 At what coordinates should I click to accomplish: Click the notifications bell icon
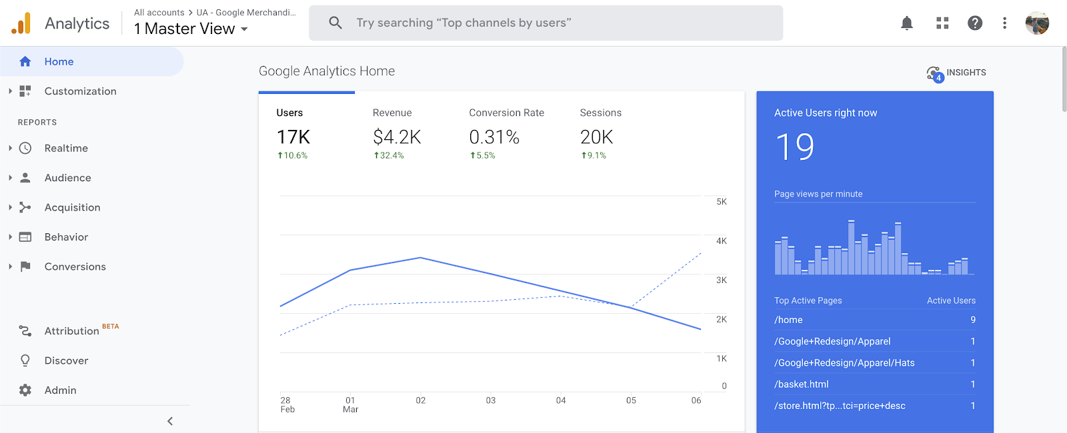pyautogui.click(x=907, y=23)
